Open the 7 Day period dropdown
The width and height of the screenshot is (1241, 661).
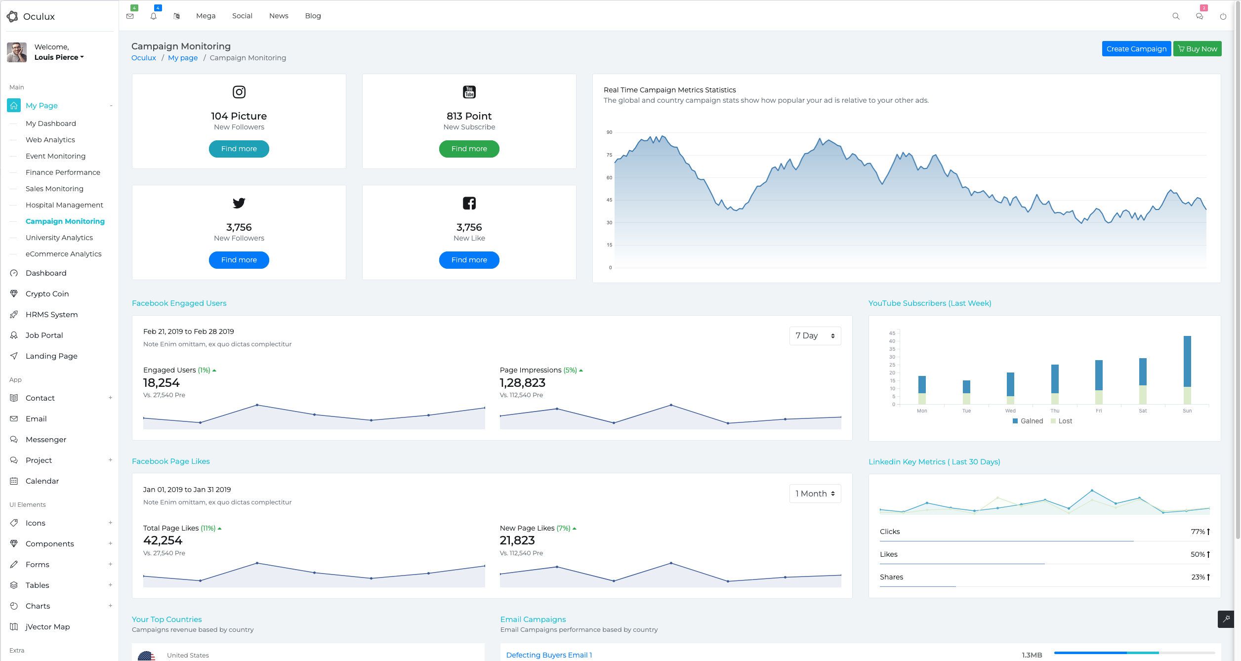pyautogui.click(x=815, y=336)
